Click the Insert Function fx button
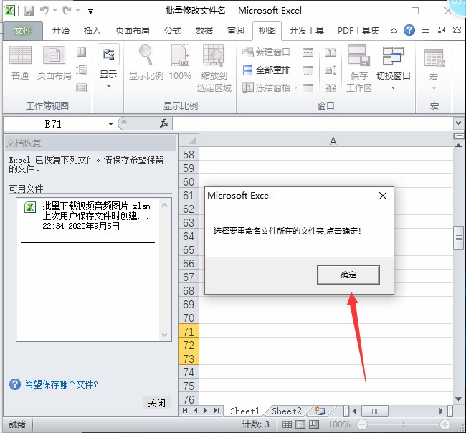 click(164, 123)
